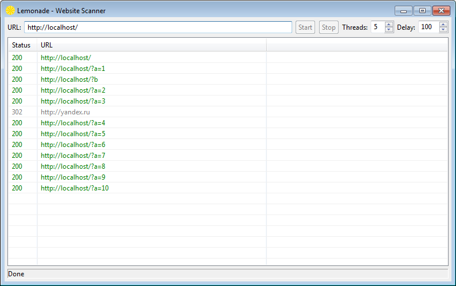This screenshot has height=286, width=456.
Task: Increase the Threads count with up arrow
Action: tap(389, 25)
